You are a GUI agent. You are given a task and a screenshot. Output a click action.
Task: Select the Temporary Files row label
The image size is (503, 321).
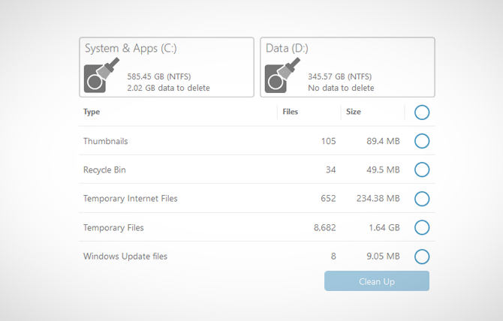click(x=113, y=228)
